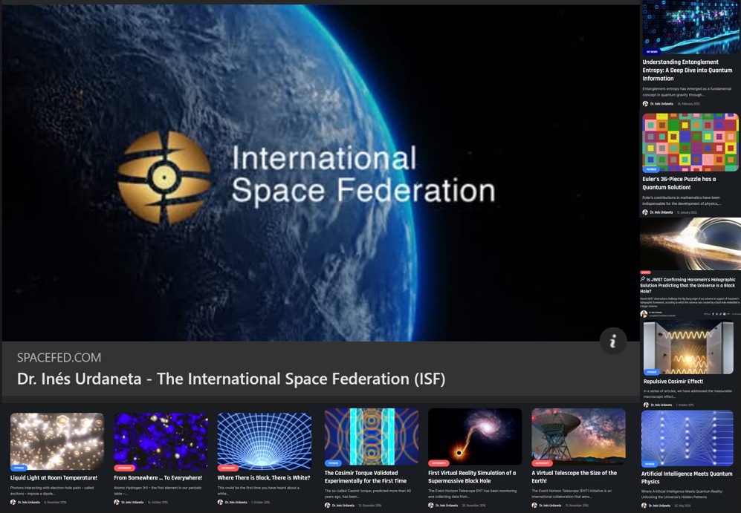
Task: Click the International Space Federation gold logo
Action: click(x=164, y=177)
